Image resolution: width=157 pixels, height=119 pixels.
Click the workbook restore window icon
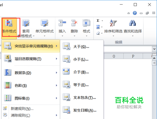point(147,13)
